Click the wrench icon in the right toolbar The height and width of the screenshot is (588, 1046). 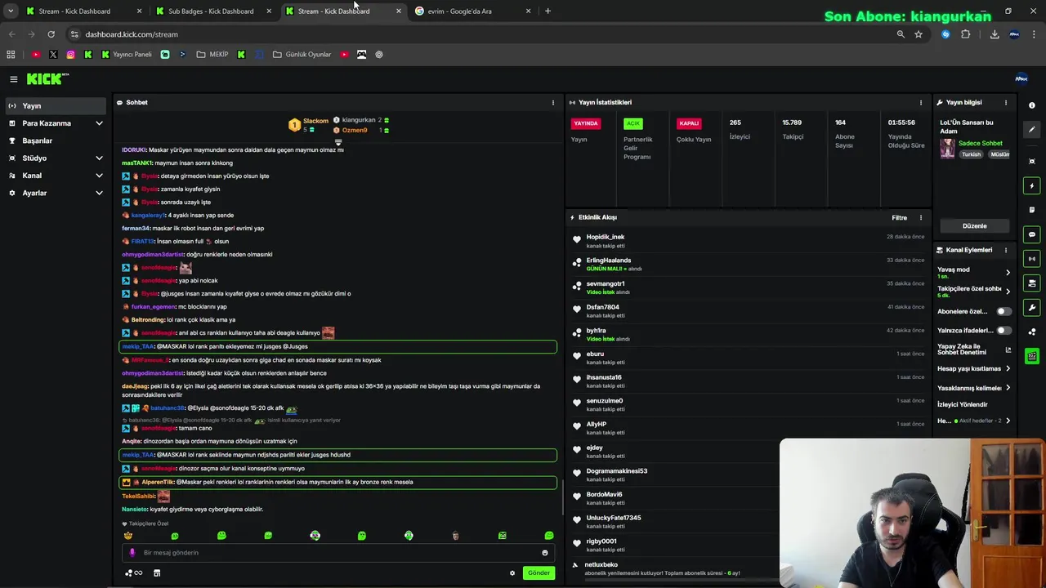point(1032,308)
